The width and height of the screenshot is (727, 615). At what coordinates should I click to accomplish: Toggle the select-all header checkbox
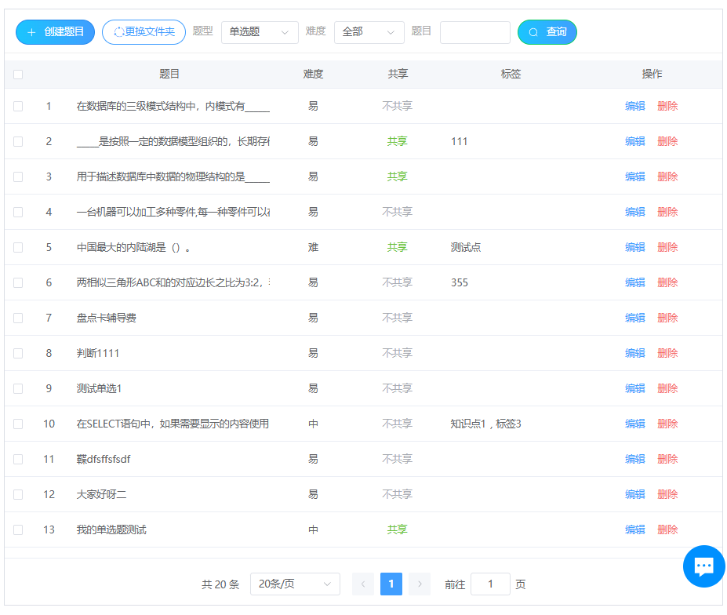(18, 75)
